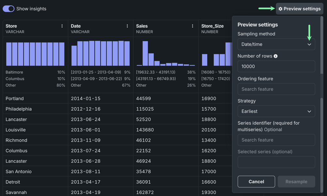Open the Date column kebab menu
327x196 pixels.
pyautogui.click(x=127, y=26)
